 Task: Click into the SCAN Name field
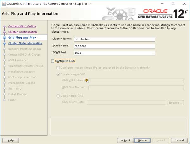point(115,46)
